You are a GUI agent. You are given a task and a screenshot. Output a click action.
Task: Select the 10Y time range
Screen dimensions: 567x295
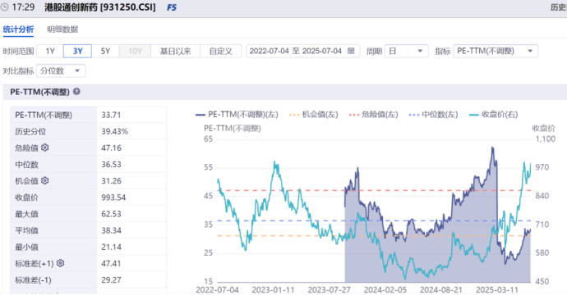[135, 51]
